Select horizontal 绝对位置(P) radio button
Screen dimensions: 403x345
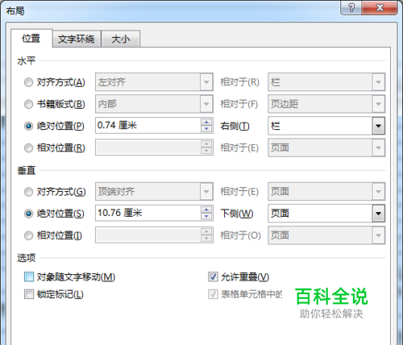click(x=28, y=126)
